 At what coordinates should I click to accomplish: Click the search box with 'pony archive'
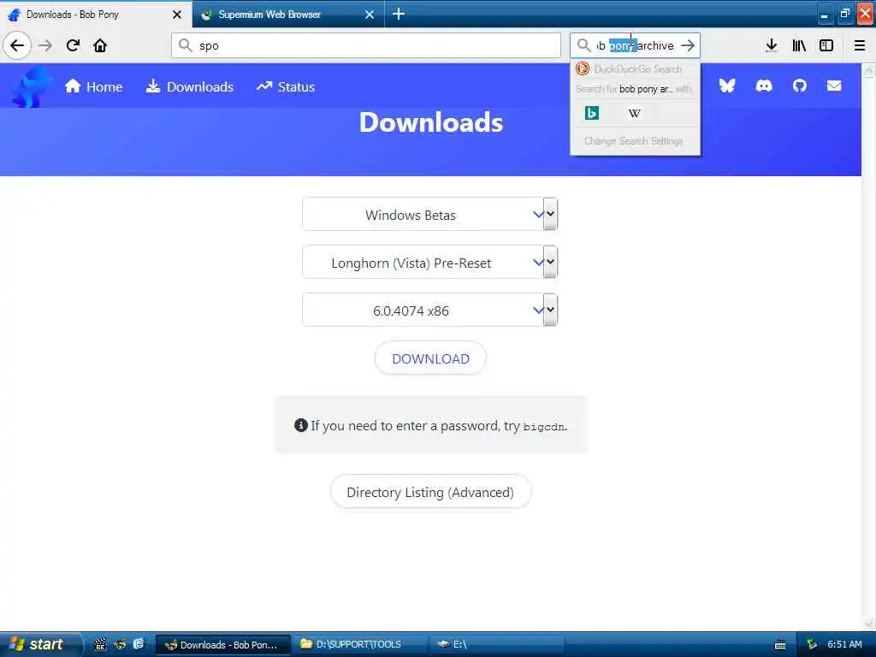point(635,45)
